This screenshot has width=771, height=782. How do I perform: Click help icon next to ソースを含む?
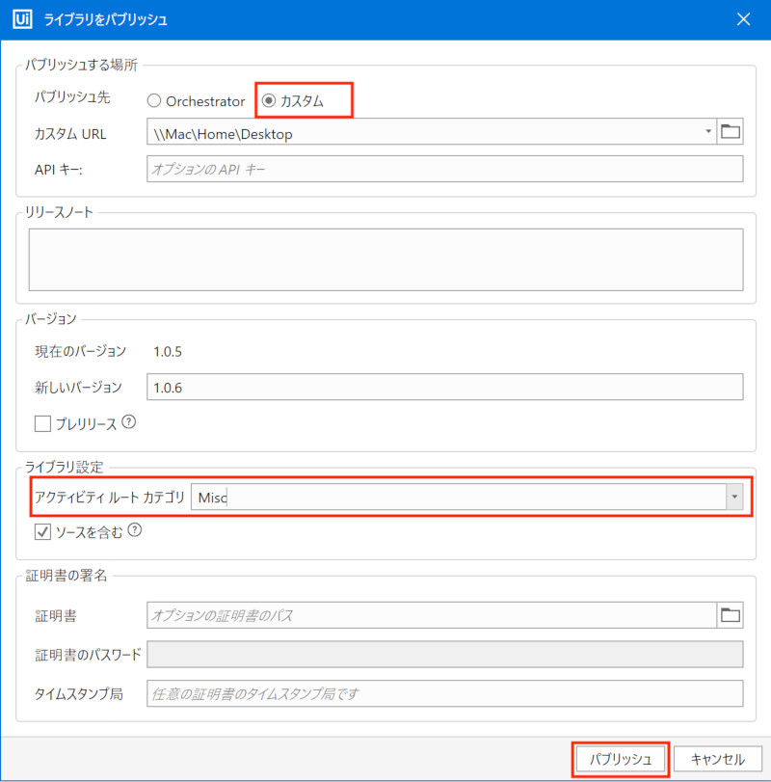coord(135,529)
